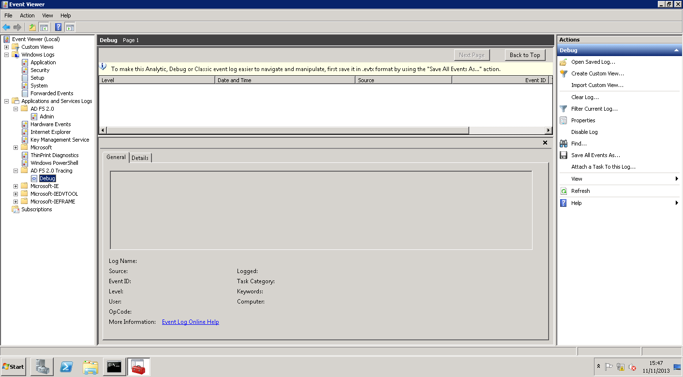Select the Admin log under AD FS 2.0
This screenshot has width=683, height=377.
tap(46, 116)
